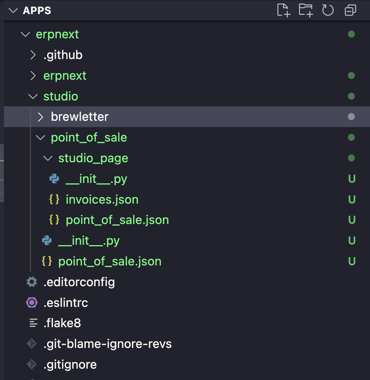Open the .git-blame-ignore-revs file

pos(108,344)
